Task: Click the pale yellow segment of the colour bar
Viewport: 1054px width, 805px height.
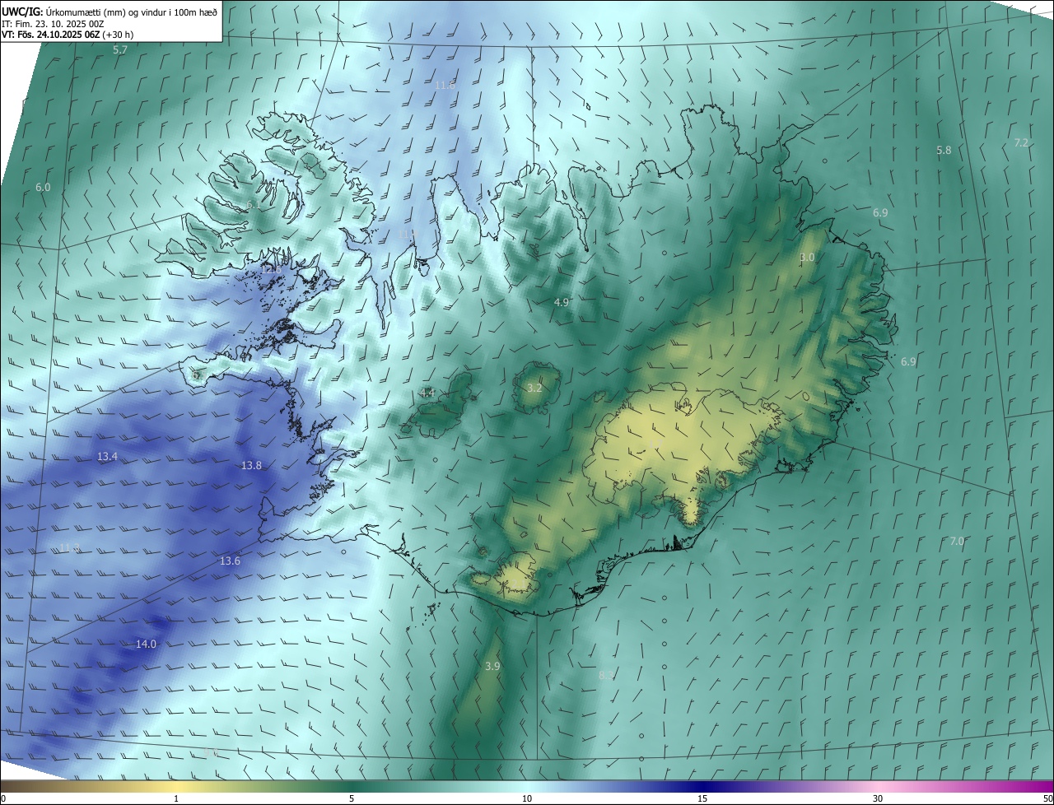Action: (176, 786)
